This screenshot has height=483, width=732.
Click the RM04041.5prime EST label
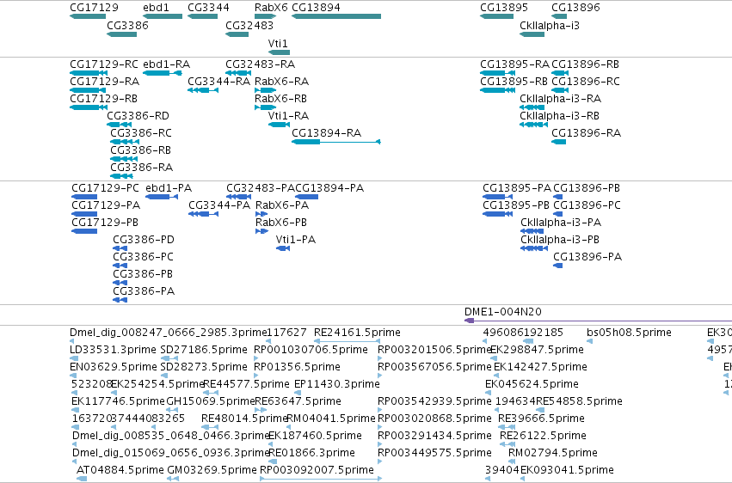point(330,419)
